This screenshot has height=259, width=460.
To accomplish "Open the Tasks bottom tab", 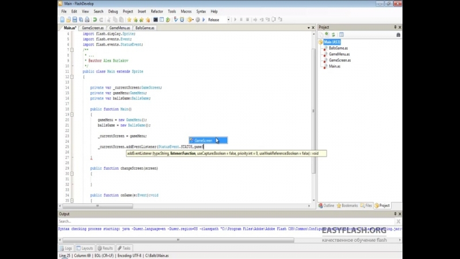I will [x=124, y=248].
